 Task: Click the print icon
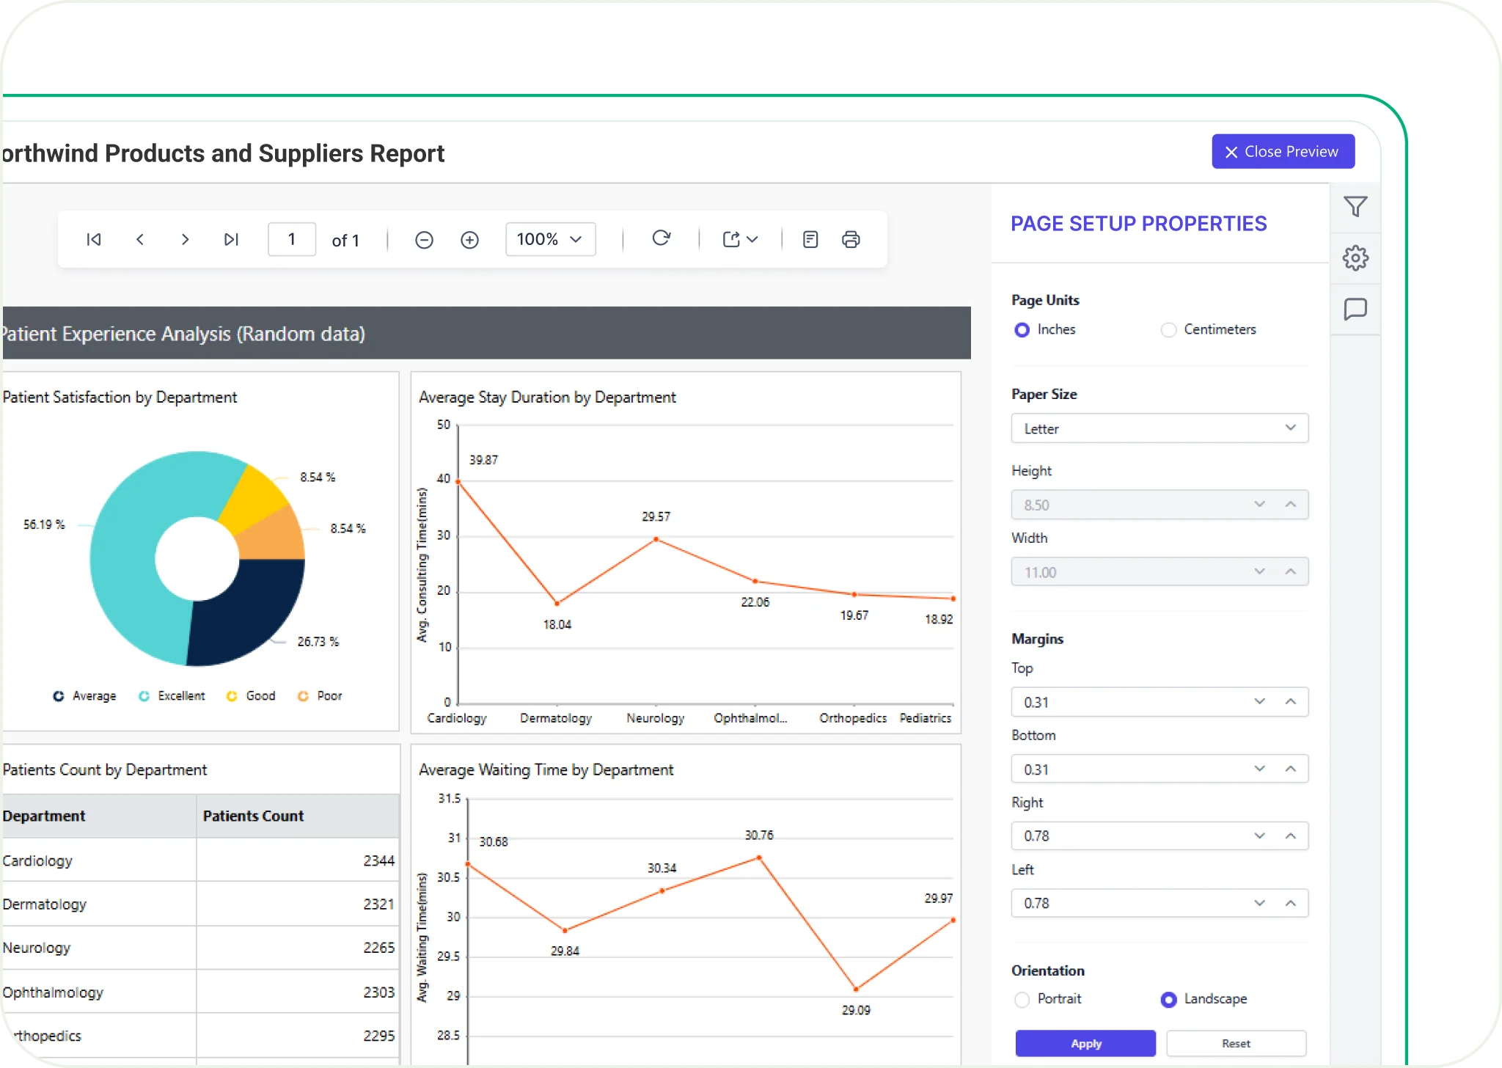[x=851, y=240]
